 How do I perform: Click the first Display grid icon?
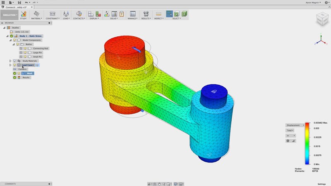click(91, 14)
